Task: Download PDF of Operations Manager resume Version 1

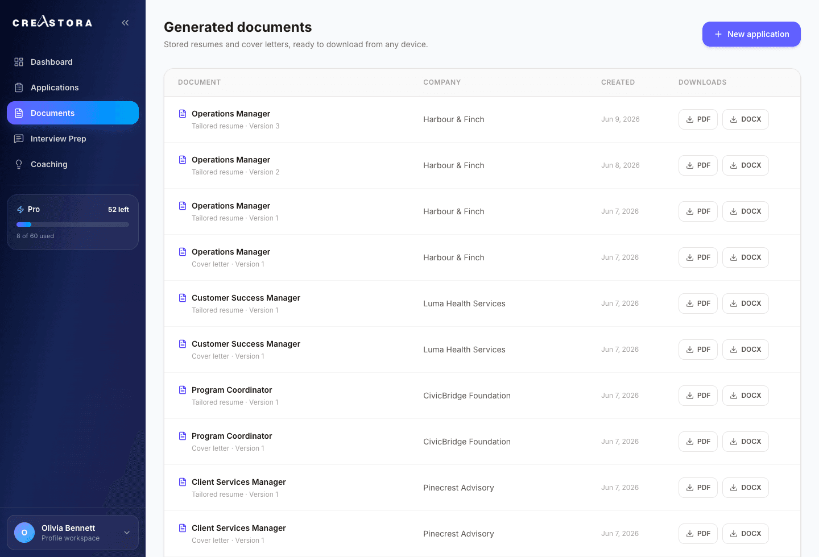Action: 698,211
